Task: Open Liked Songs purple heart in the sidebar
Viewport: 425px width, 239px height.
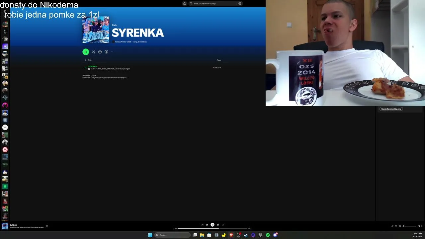Action: click(5, 46)
